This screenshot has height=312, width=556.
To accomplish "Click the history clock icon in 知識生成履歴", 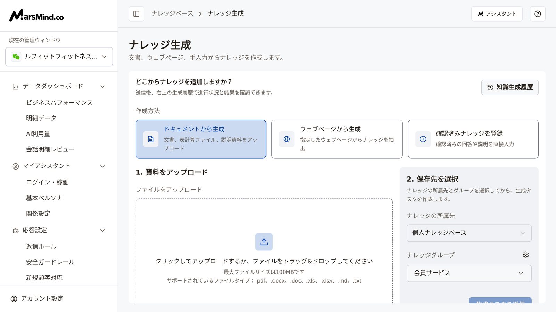I will pyautogui.click(x=490, y=87).
